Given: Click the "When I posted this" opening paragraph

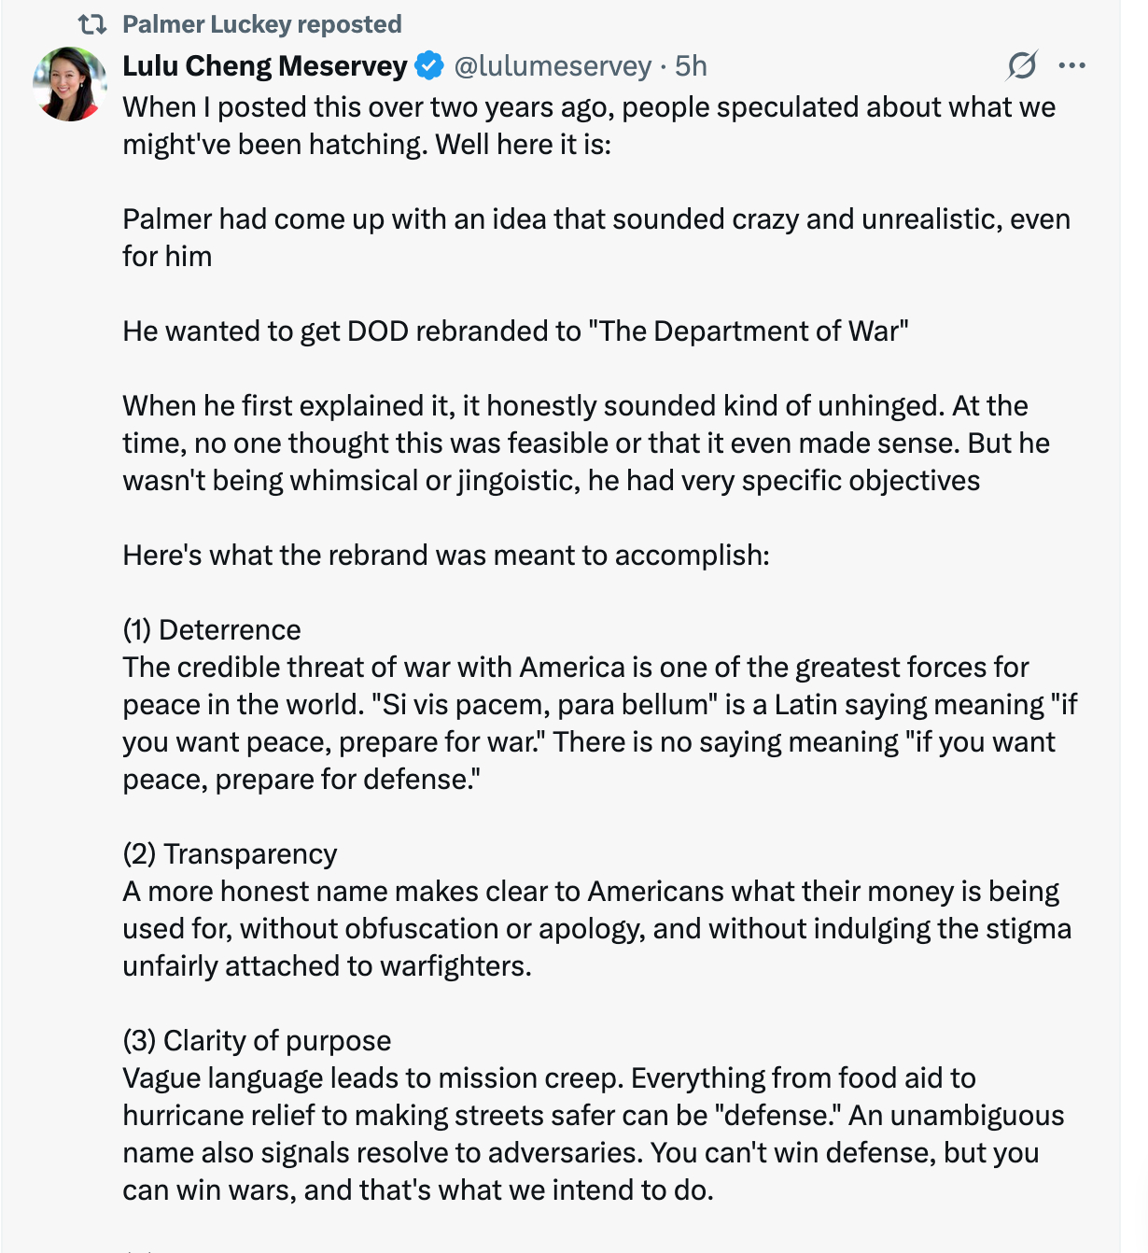Looking at the screenshot, I should (x=588, y=126).
